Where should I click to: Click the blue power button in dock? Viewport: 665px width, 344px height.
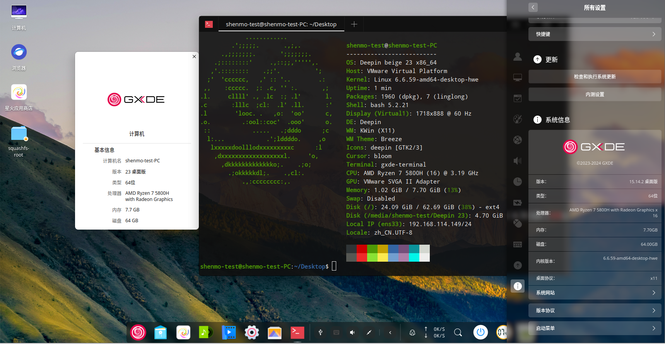click(480, 332)
